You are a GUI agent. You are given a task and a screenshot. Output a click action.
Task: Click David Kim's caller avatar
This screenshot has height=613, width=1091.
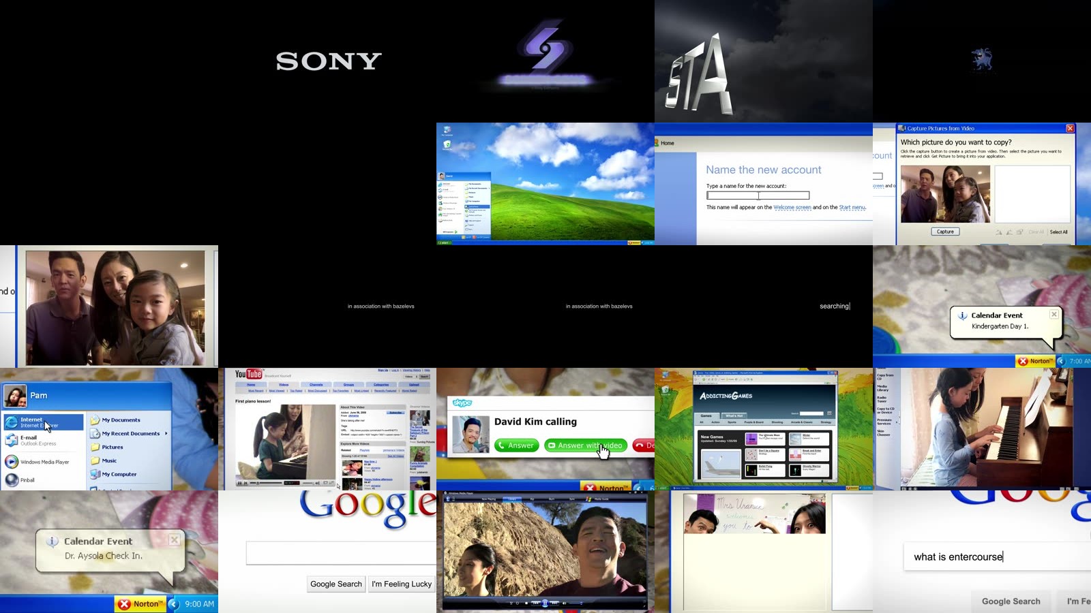(x=470, y=434)
